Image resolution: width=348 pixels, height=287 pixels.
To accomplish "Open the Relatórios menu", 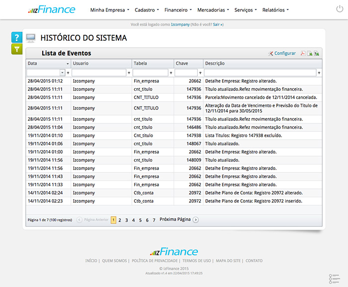I will pyautogui.click(x=275, y=9).
